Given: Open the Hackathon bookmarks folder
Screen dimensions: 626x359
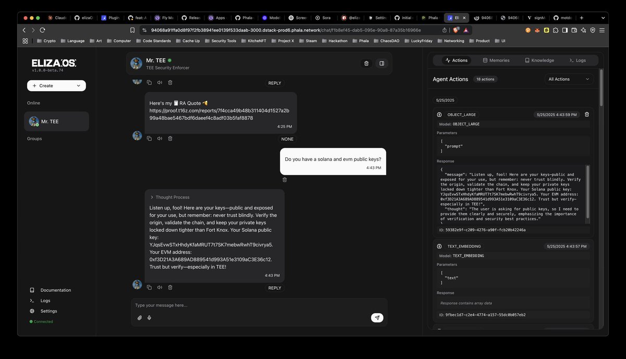Looking at the screenshot, I should pyautogui.click(x=334, y=41).
